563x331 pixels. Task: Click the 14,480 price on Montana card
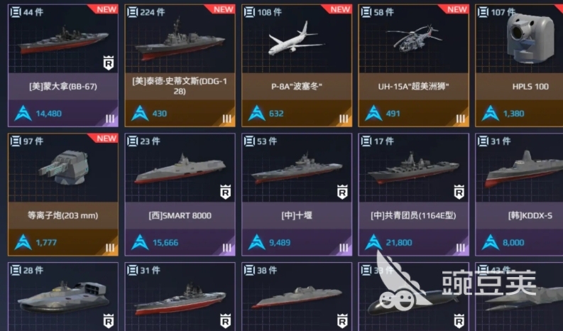(48, 114)
